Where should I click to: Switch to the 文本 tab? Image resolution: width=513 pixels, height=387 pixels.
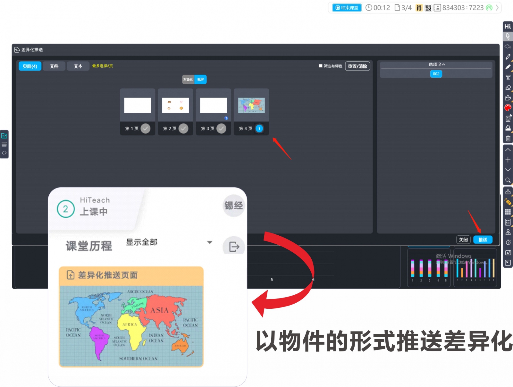(78, 66)
